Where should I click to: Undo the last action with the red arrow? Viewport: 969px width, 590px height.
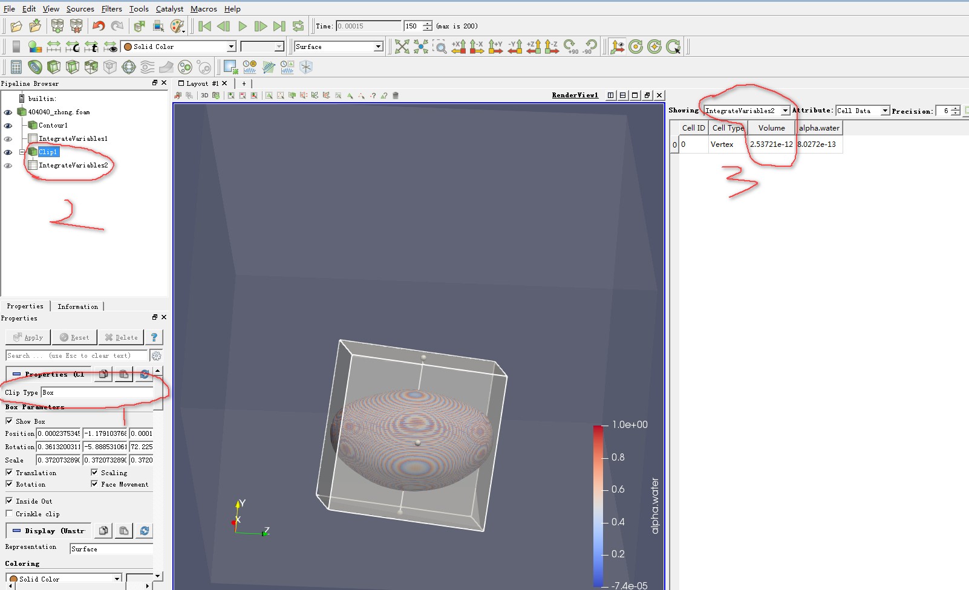(98, 26)
